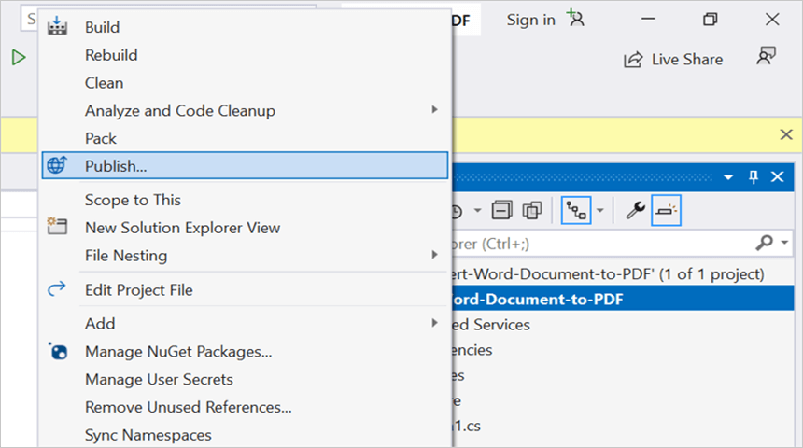Image resolution: width=803 pixels, height=448 pixels.
Task: Toggle Solution Explorer auto-hide pin
Action: [754, 177]
